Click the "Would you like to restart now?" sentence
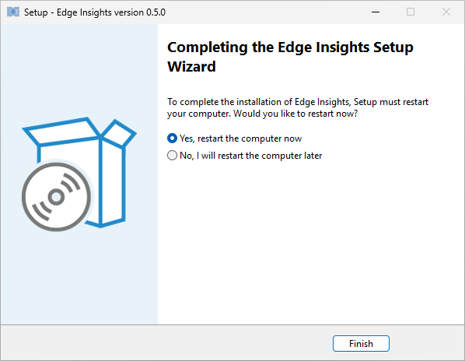The width and height of the screenshot is (465, 361). pyautogui.click(x=295, y=114)
